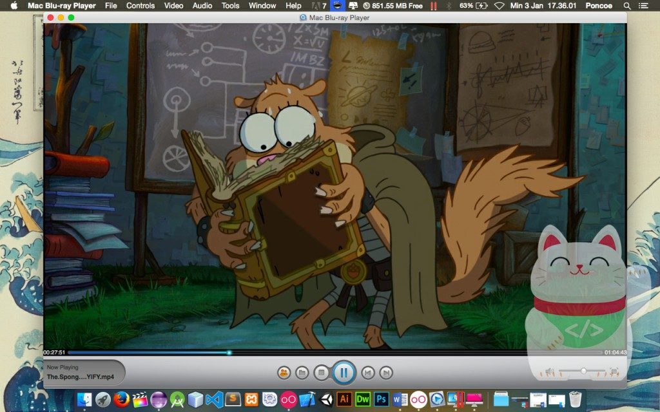
Task: Launch Adobe Photoshop from dock
Action: click(382, 399)
